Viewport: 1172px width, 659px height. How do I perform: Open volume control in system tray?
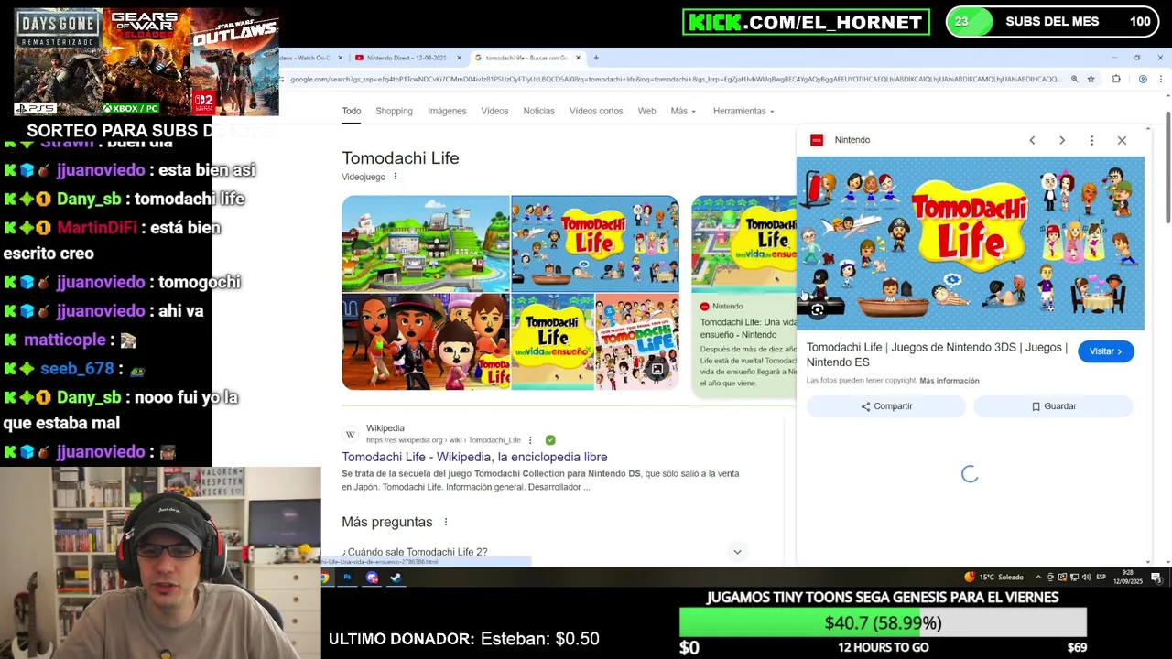(1085, 578)
